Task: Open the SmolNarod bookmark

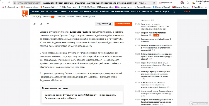Action: point(197,7)
